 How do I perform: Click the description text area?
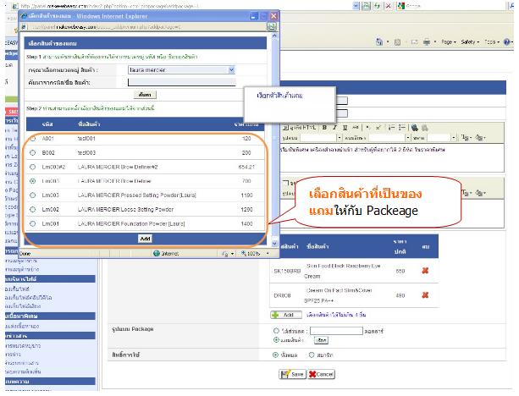391,157
